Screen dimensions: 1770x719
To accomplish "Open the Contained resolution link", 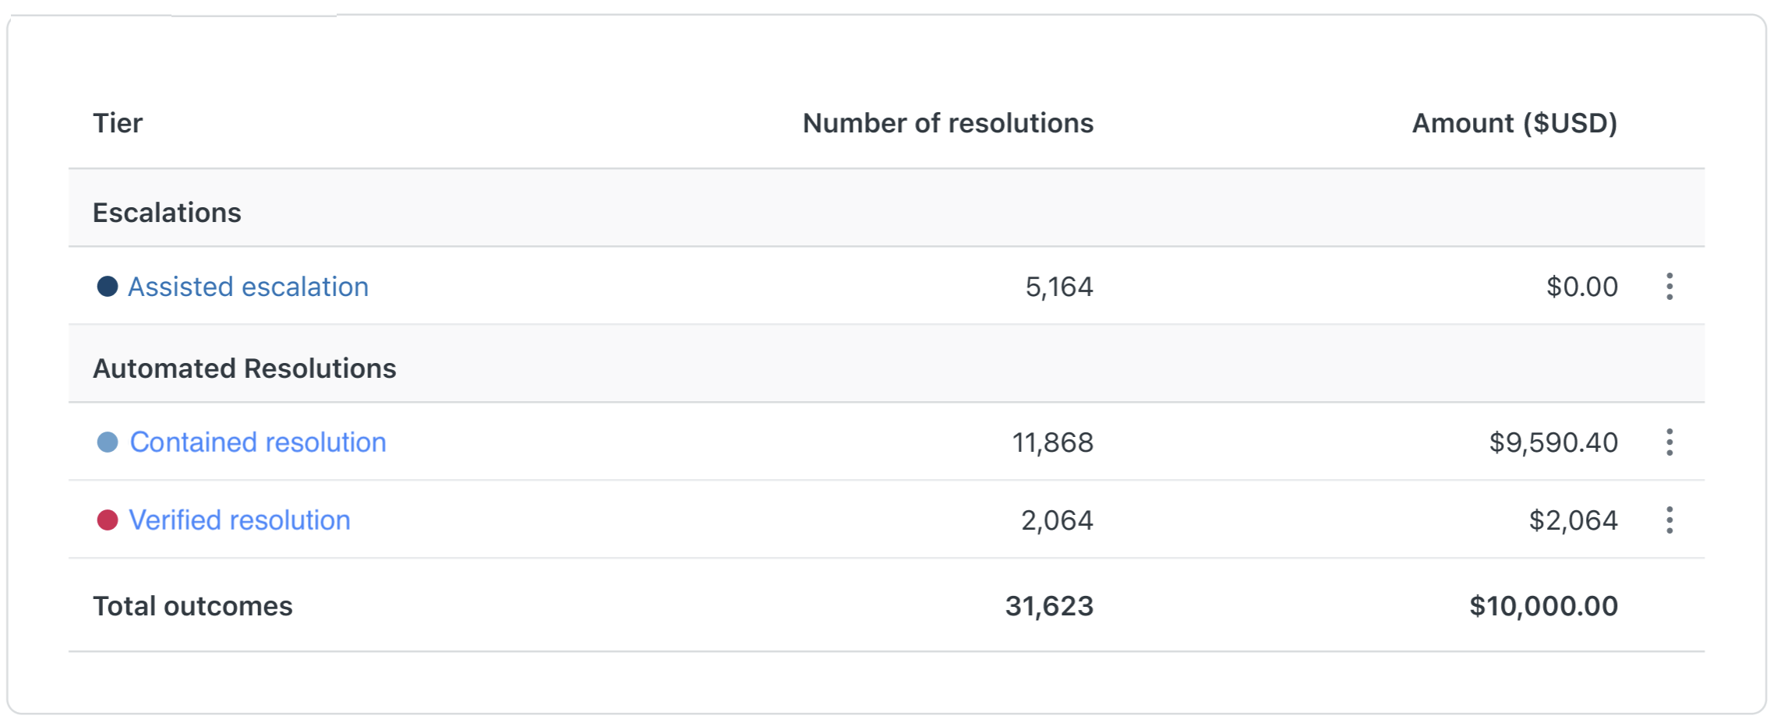I will pos(258,442).
